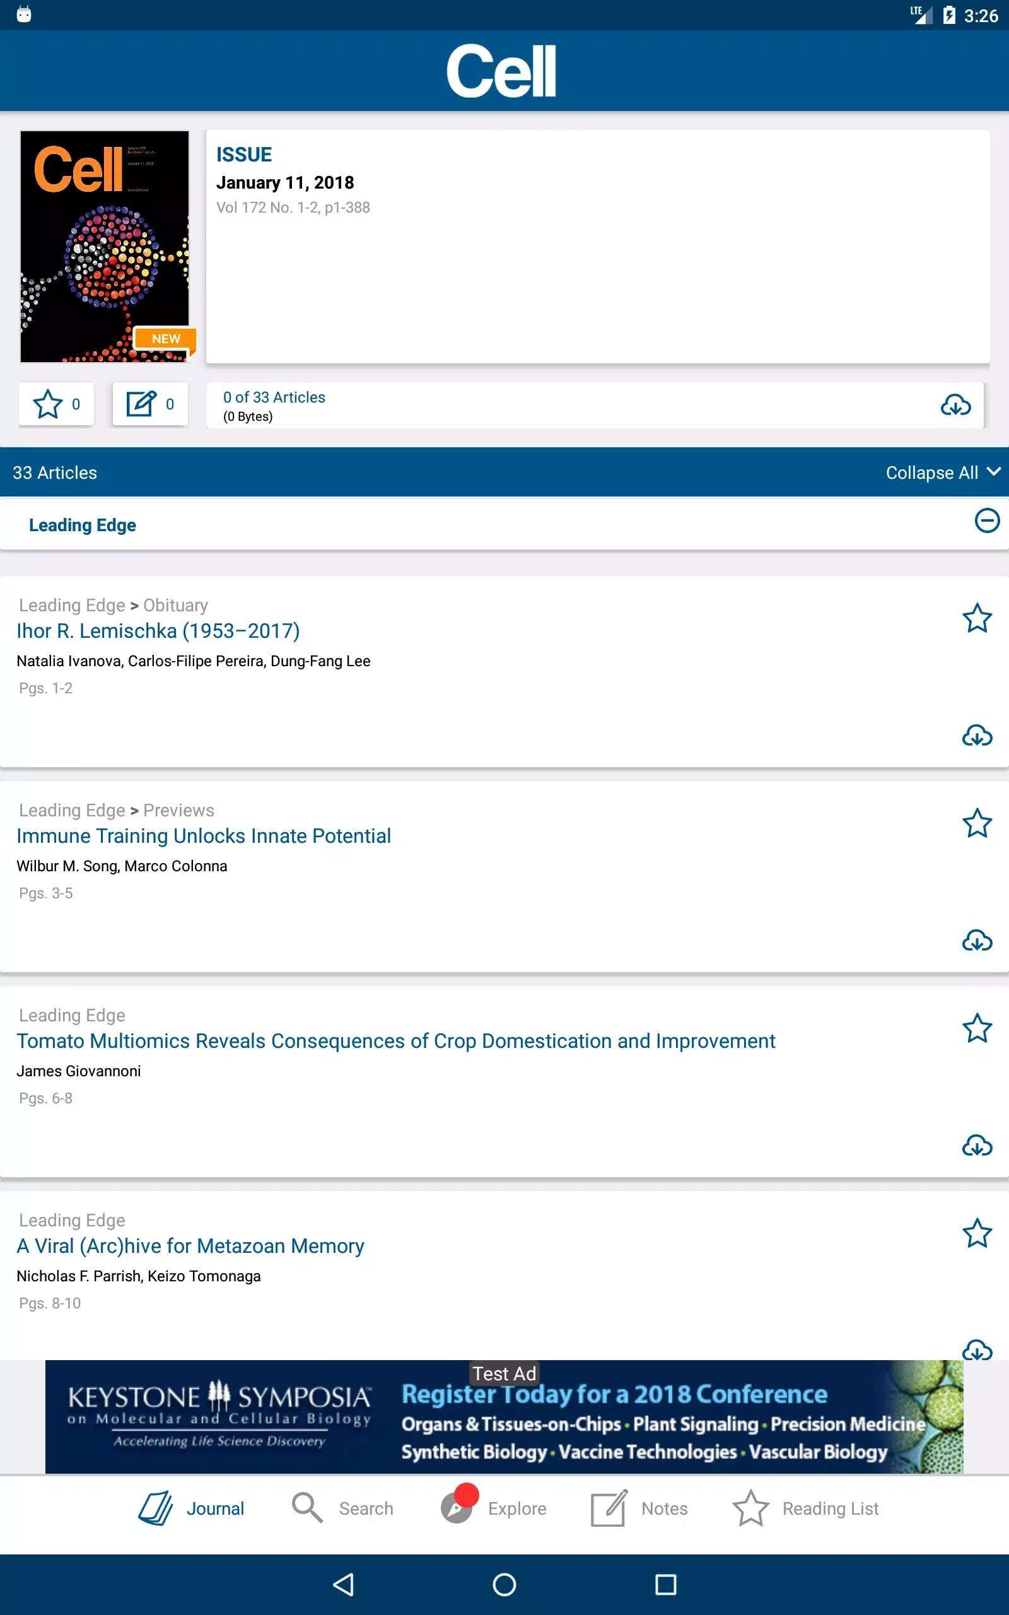The image size is (1009, 1615).
Task: Open the Notes tab
Action: point(639,1508)
